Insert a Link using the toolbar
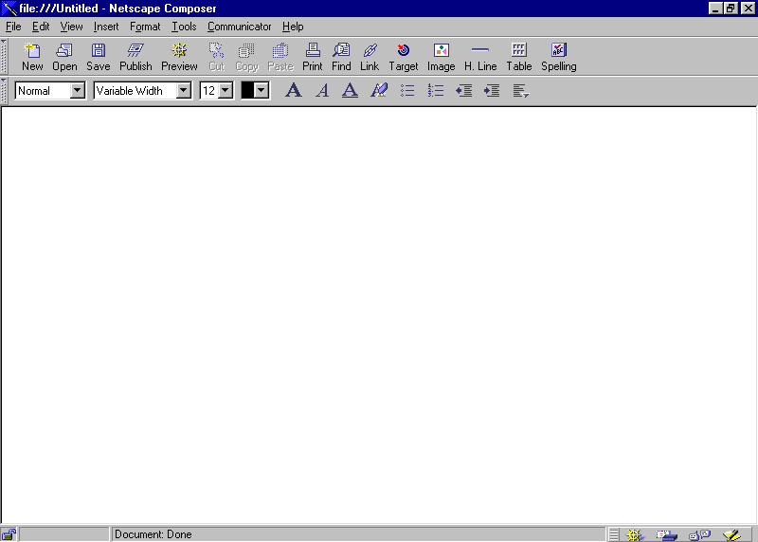758x542 pixels. pyautogui.click(x=370, y=57)
